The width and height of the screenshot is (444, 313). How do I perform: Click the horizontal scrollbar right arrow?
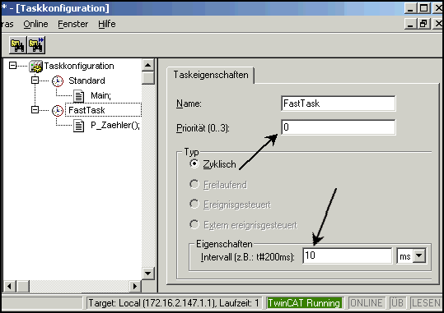(135, 287)
